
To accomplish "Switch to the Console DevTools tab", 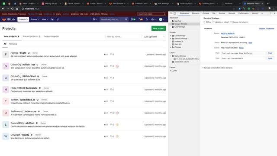I will pos(206,13).
